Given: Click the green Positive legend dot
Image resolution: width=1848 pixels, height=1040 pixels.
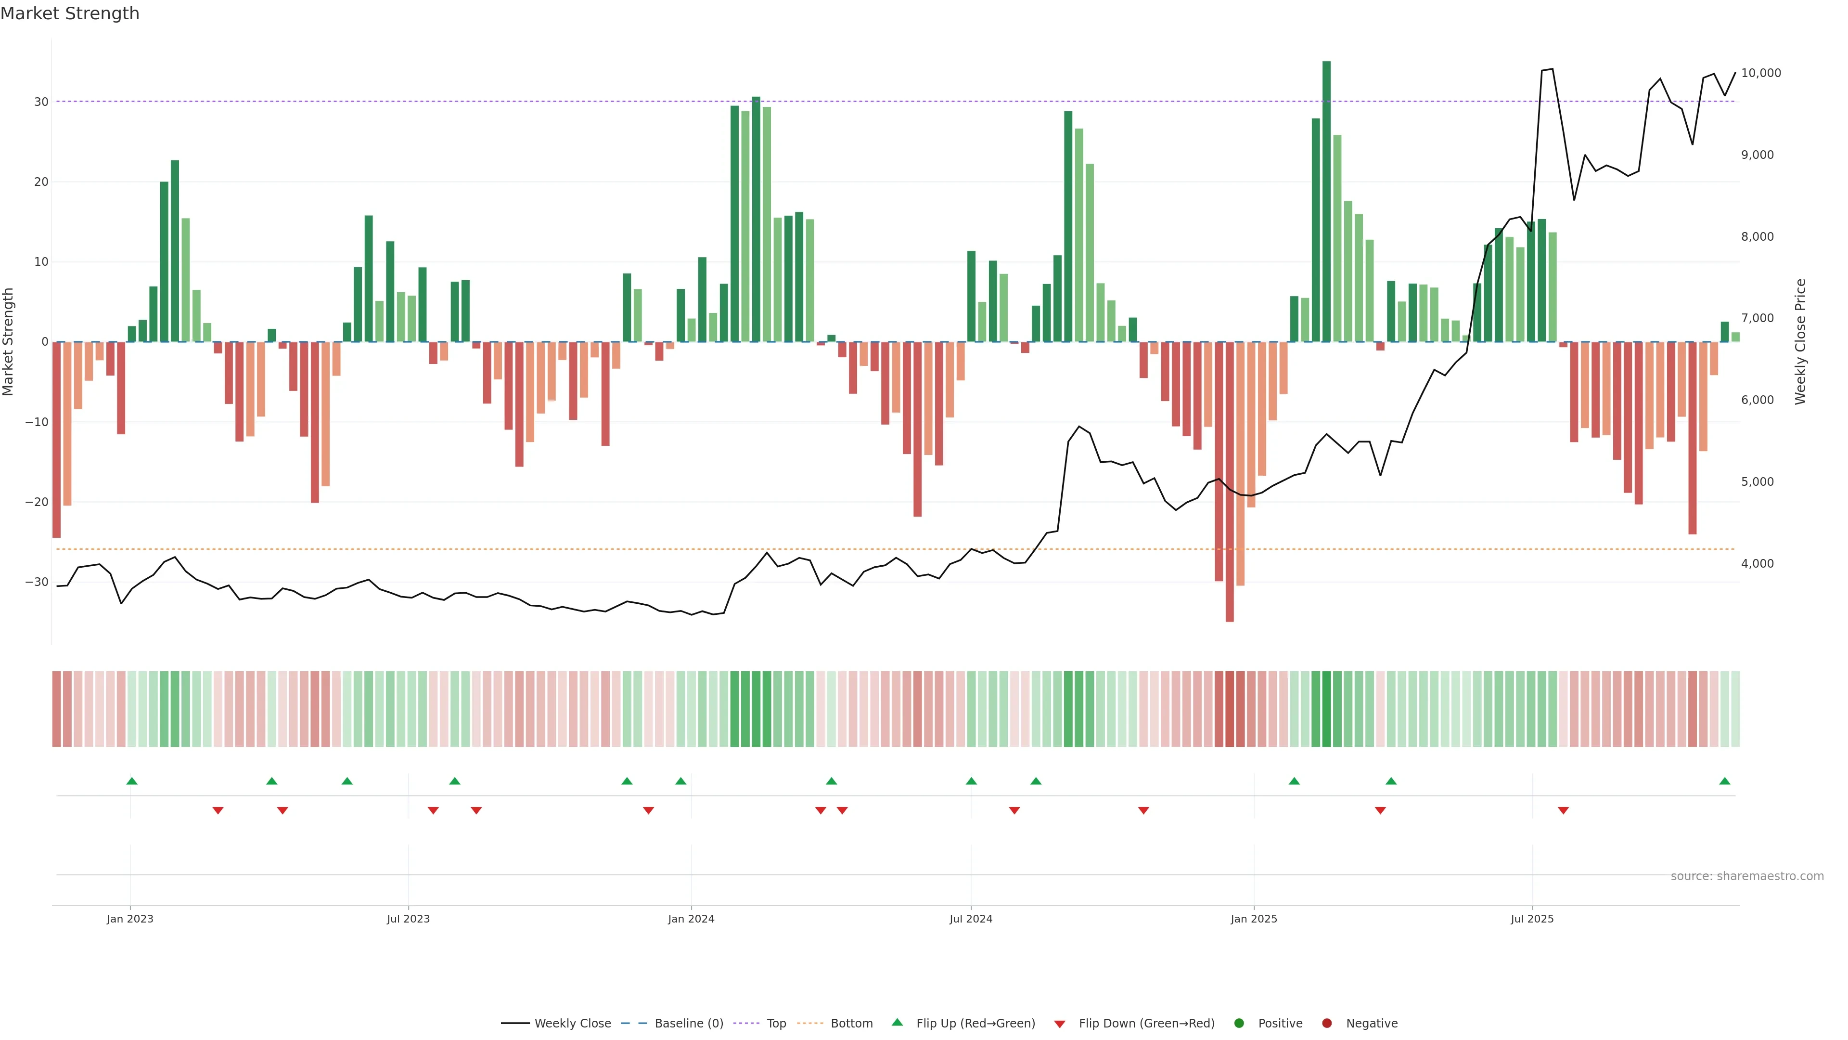Looking at the screenshot, I should [1239, 1023].
